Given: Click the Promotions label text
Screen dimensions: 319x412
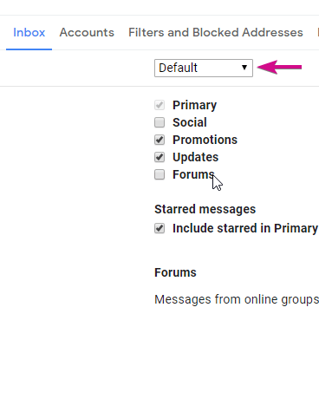Looking at the screenshot, I should click(x=205, y=140).
